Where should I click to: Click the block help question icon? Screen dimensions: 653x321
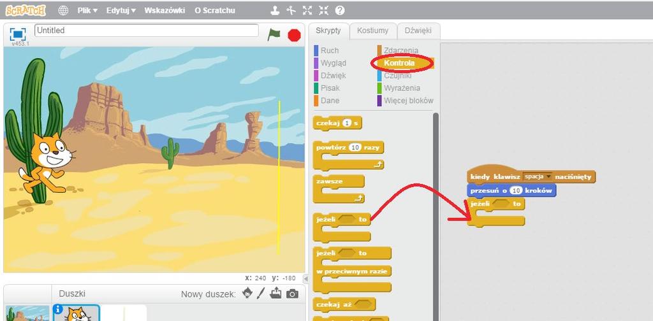pos(340,10)
